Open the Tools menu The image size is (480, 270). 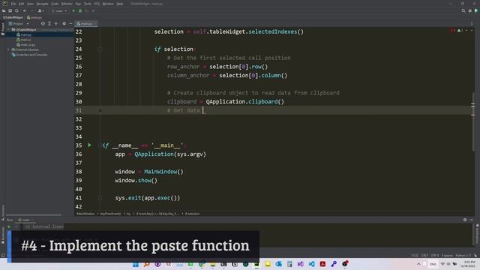coord(88,4)
